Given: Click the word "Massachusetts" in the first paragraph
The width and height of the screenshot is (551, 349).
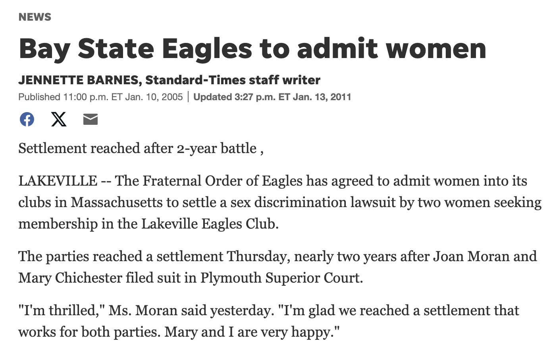Looking at the screenshot, I should click(x=117, y=202).
